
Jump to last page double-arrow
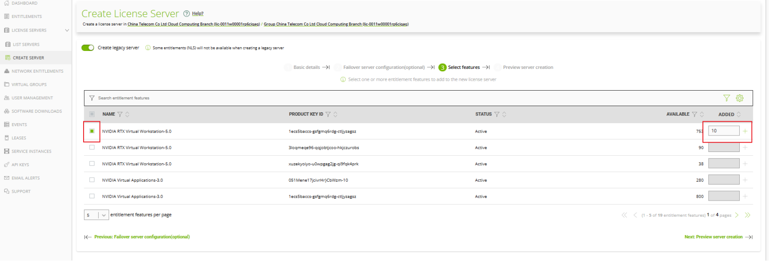click(x=748, y=215)
